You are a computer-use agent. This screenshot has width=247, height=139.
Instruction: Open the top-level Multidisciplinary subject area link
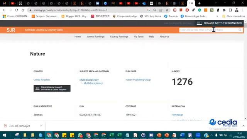click(x=89, y=80)
